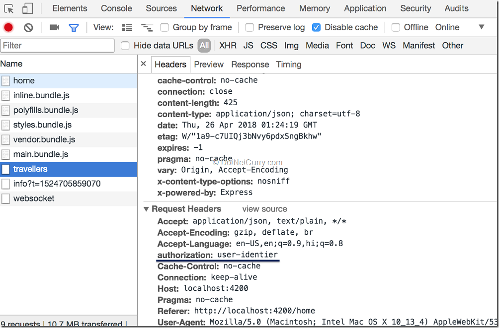499x328 pixels.
Task: Open the Security panel
Action: coord(416,8)
